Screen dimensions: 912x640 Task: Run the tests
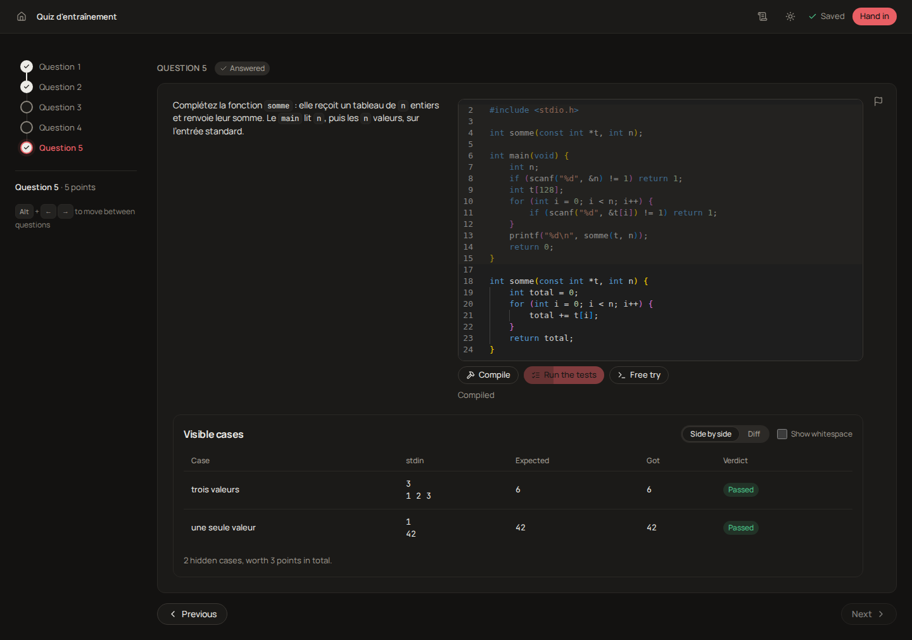point(564,375)
